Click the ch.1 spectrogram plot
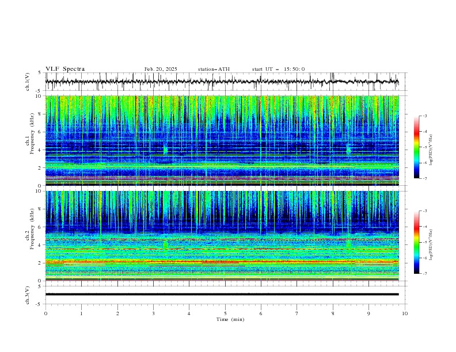Screen dimensions: 456x352 [x=222, y=140]
